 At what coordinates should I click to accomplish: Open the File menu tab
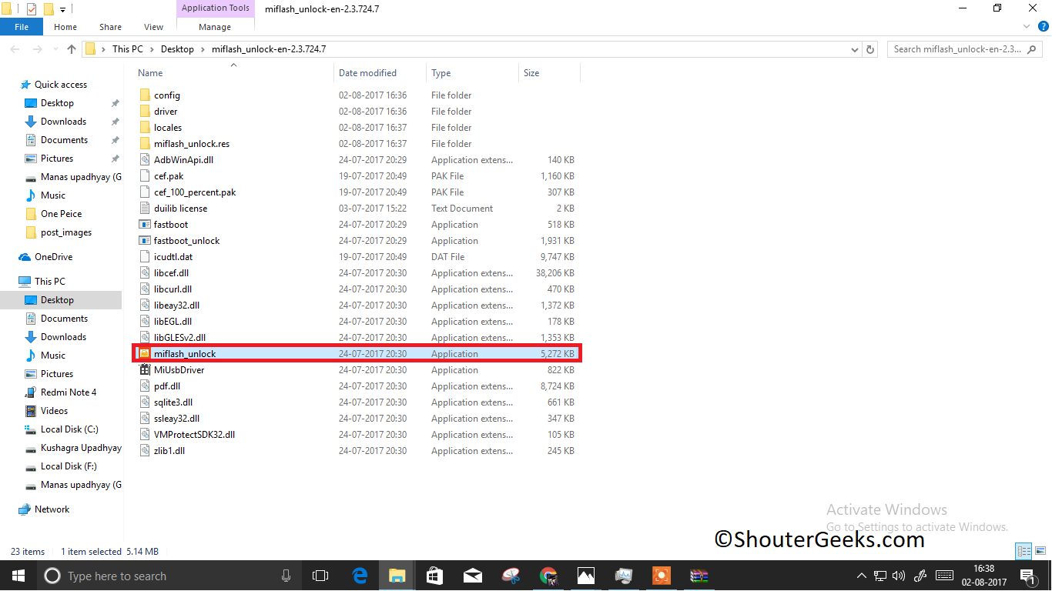(x=22, y=27)
